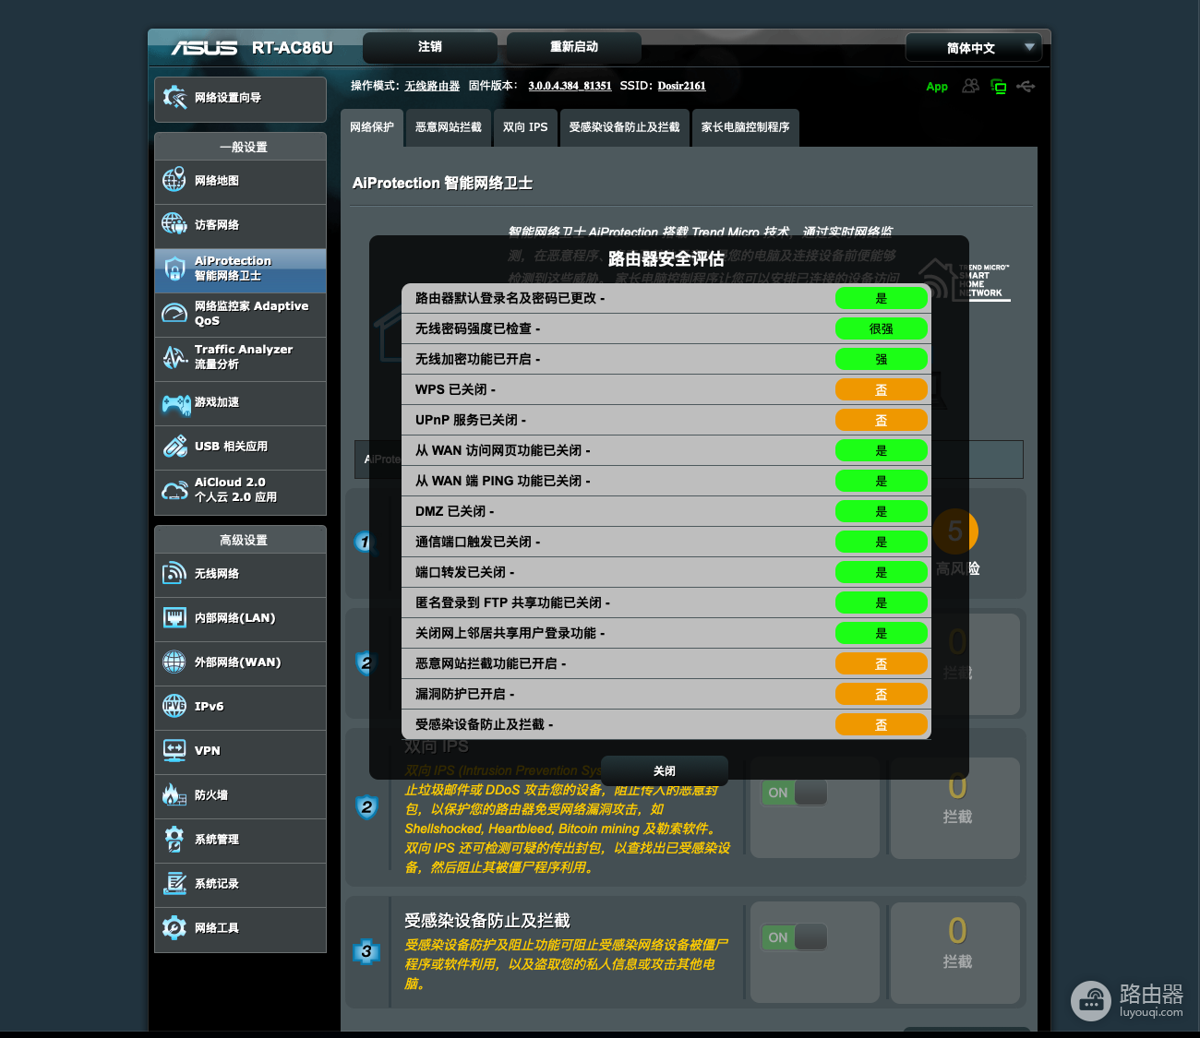Open the WAN (外部网络) globe icon

[x=174, y=662]
